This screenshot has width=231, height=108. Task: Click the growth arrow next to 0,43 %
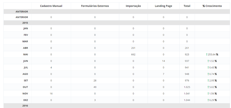click(208, 67)
